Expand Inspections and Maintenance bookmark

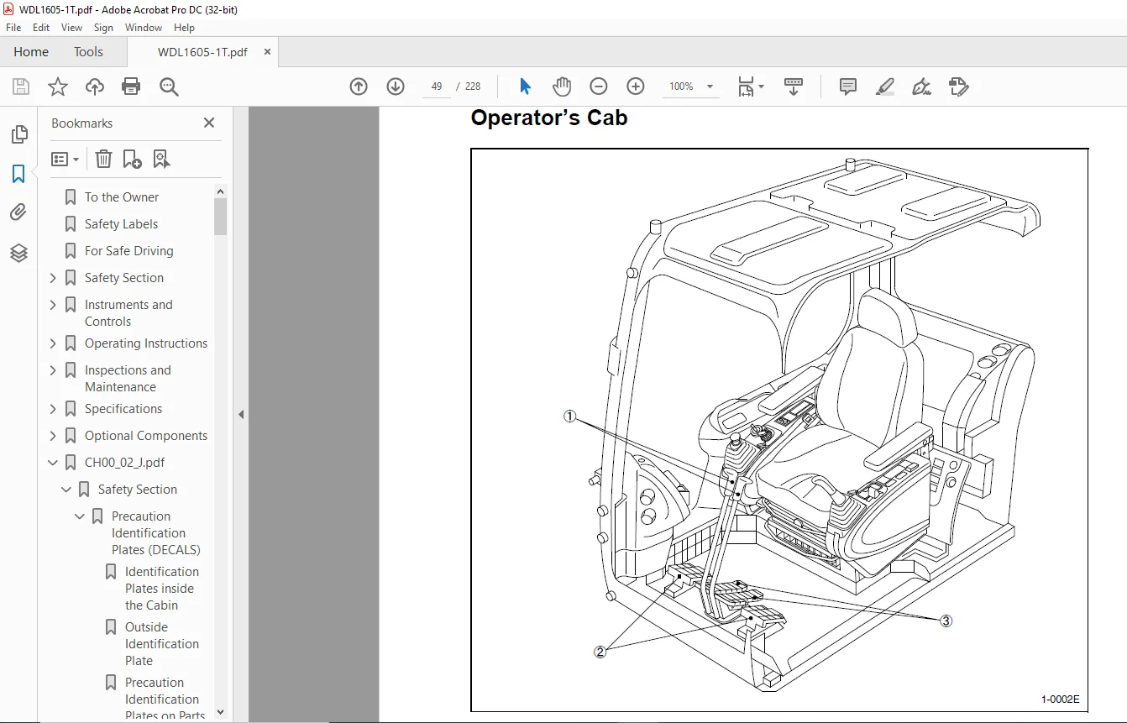pos(53,370)
